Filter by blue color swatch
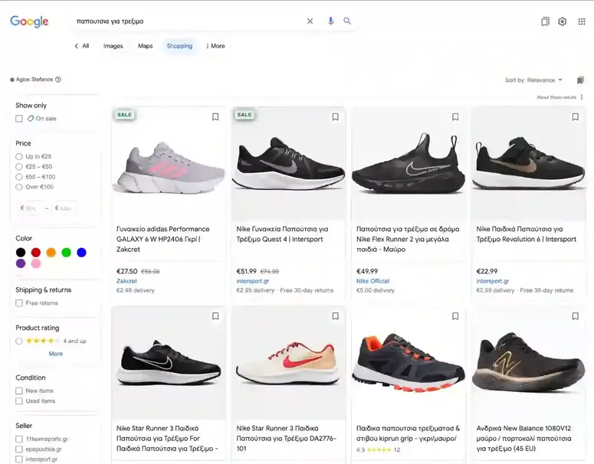 (81, 253)
